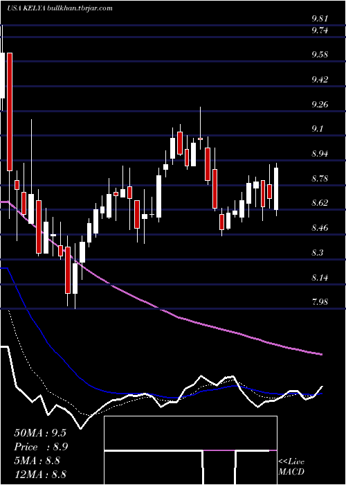
Task: Click the 9.74 price axis label
Action: [x=320, y=30]
